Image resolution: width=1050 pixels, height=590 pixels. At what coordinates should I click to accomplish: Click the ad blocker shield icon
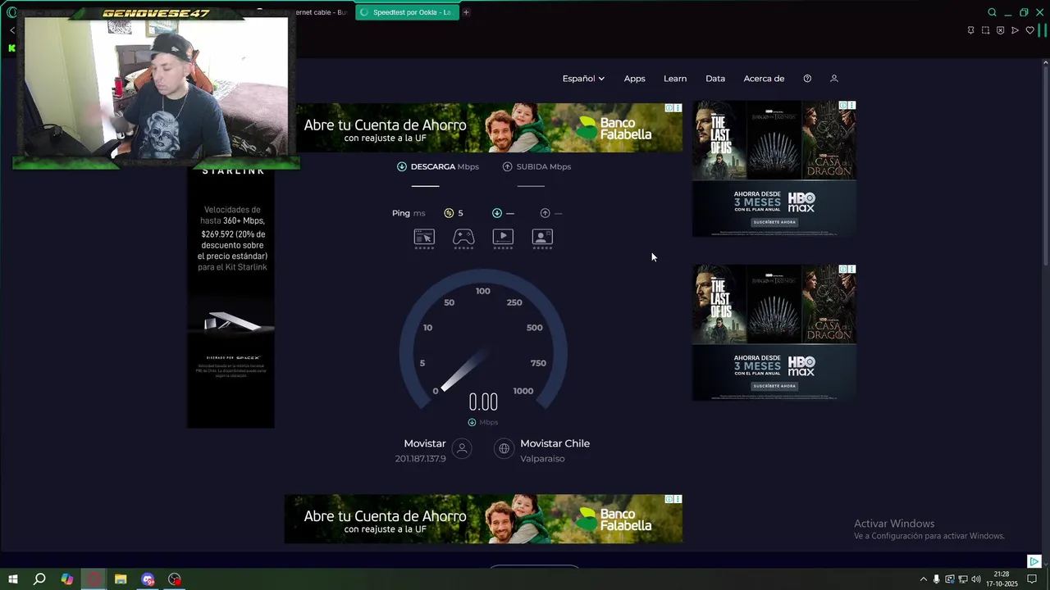tap(1000, 30)
